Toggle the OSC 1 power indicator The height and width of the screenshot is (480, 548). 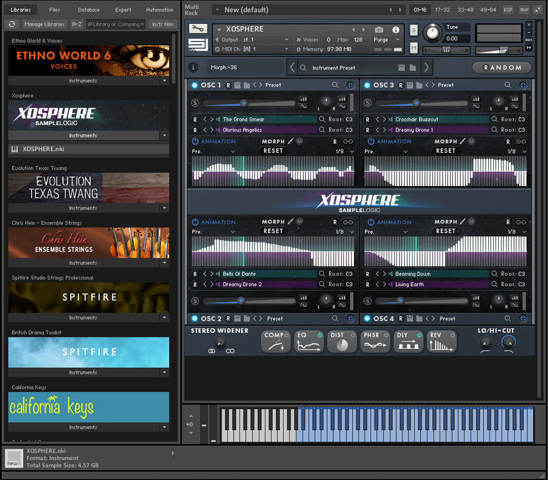pos(195,85)
